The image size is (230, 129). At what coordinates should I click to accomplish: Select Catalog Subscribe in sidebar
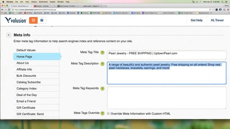pyautogui.click(x=37, y=82)
